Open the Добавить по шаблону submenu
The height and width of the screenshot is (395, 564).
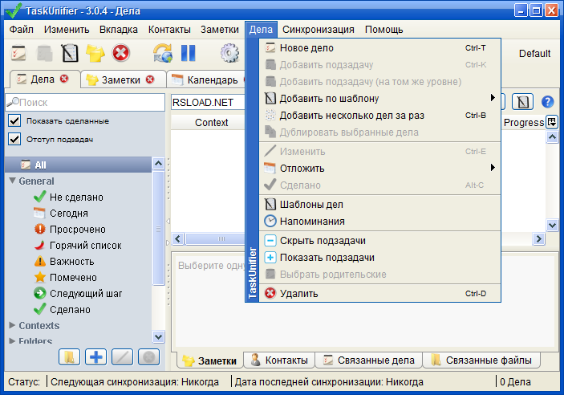click(x=379, y=98)
